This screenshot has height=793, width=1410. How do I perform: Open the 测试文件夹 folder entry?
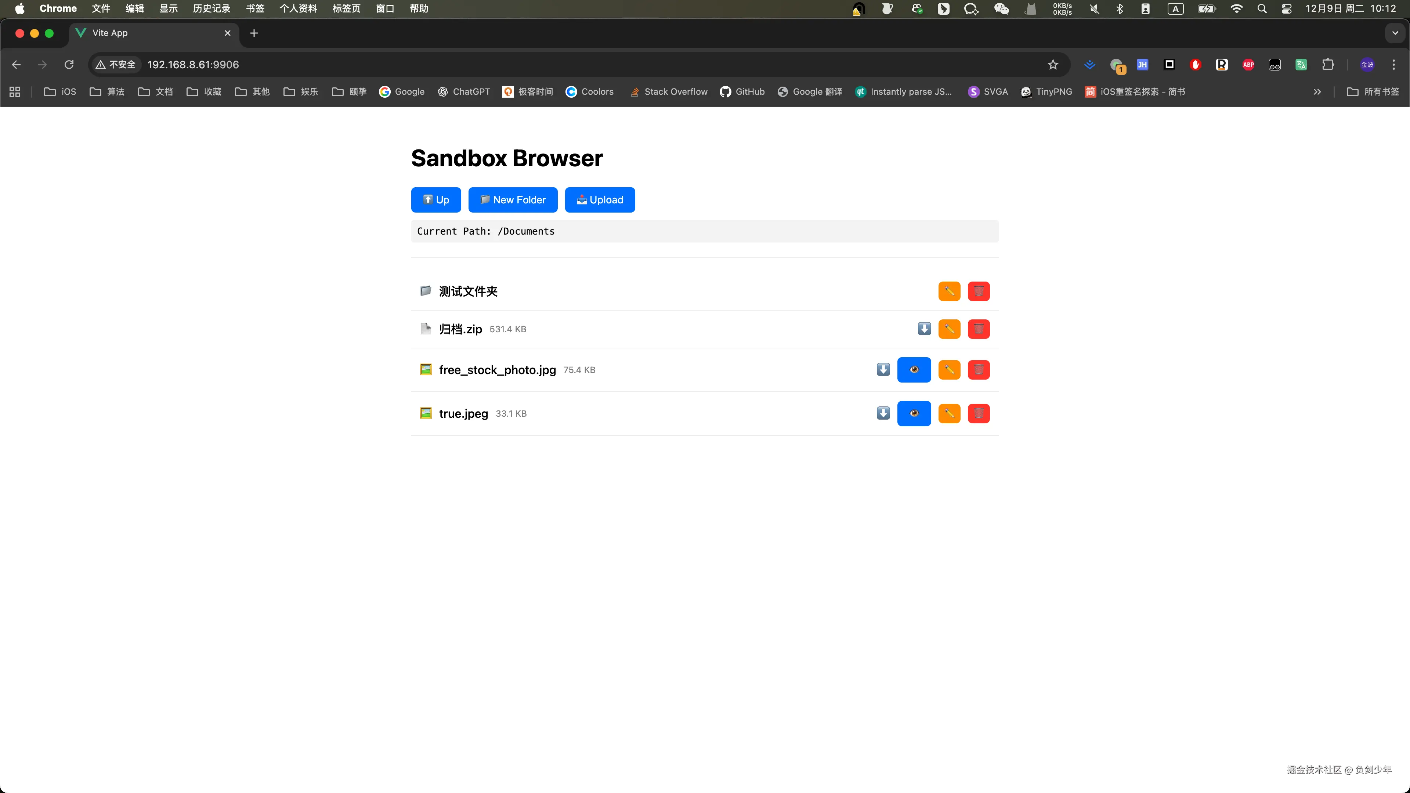point(468,291)
